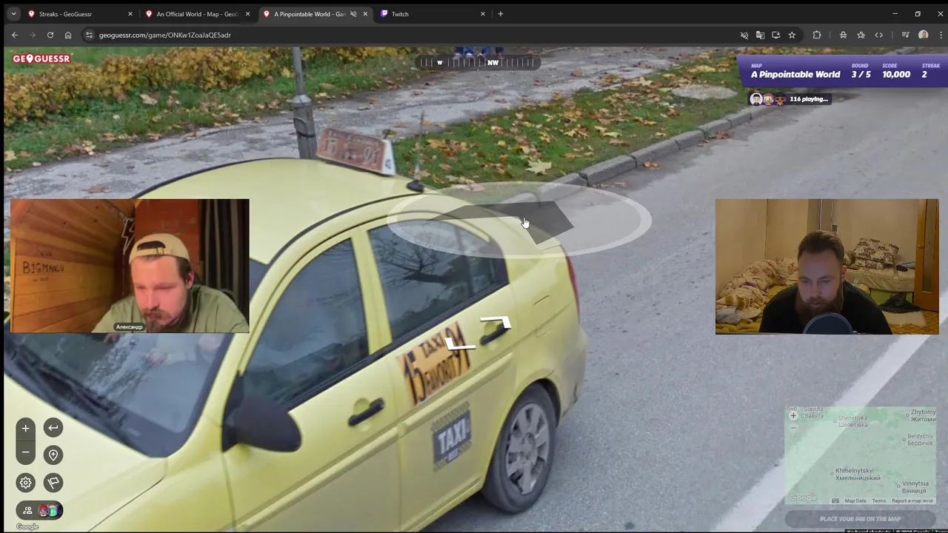Zoom out the Street View with minus
This screenshot has width=948, height=533.
[25, 452]
